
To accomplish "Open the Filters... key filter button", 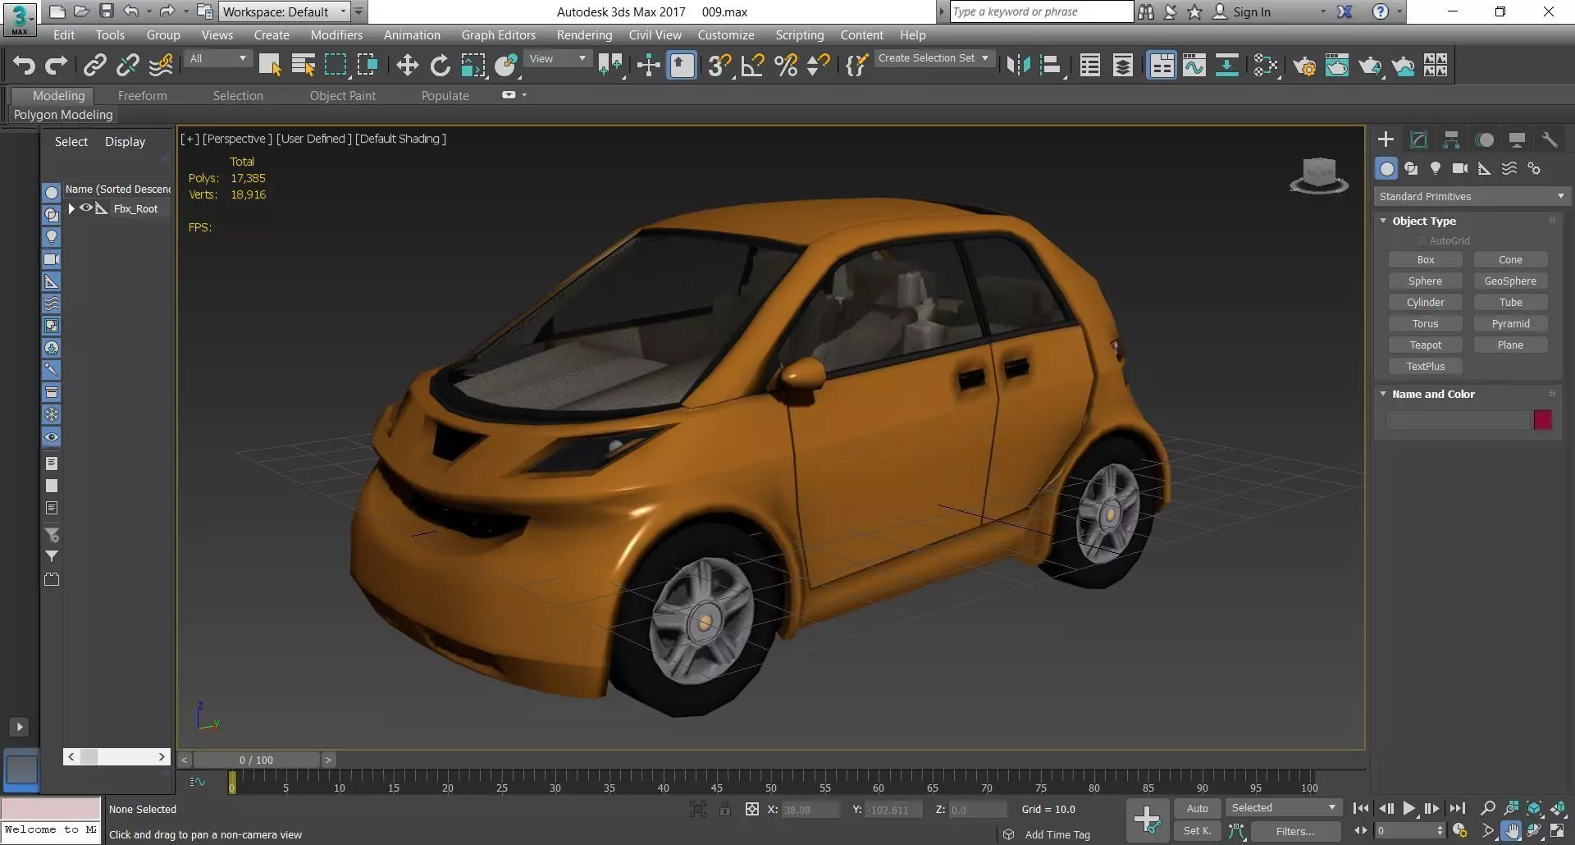I will 1295,831.
